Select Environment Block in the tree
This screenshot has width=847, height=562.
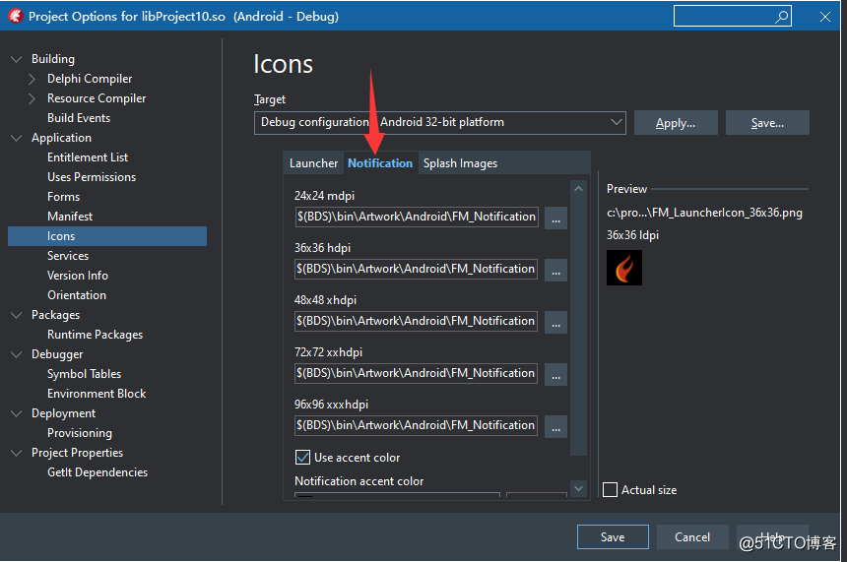pos(97,394)
